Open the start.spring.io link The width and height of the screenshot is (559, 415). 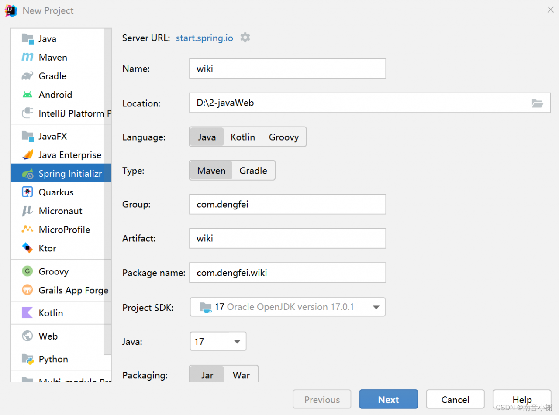pos(204,38)
